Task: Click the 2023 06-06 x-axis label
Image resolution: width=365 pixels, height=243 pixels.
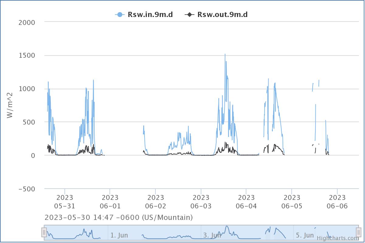Action: click(337, 202)
